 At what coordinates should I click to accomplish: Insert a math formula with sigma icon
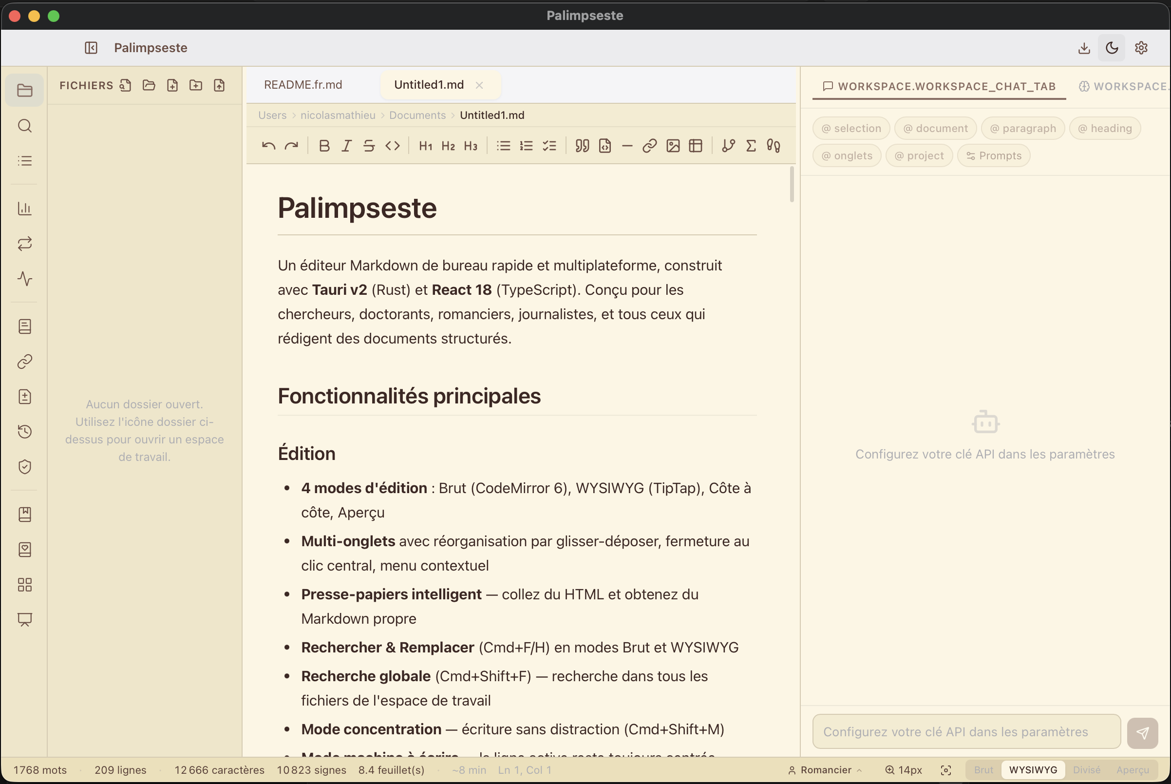751,146
